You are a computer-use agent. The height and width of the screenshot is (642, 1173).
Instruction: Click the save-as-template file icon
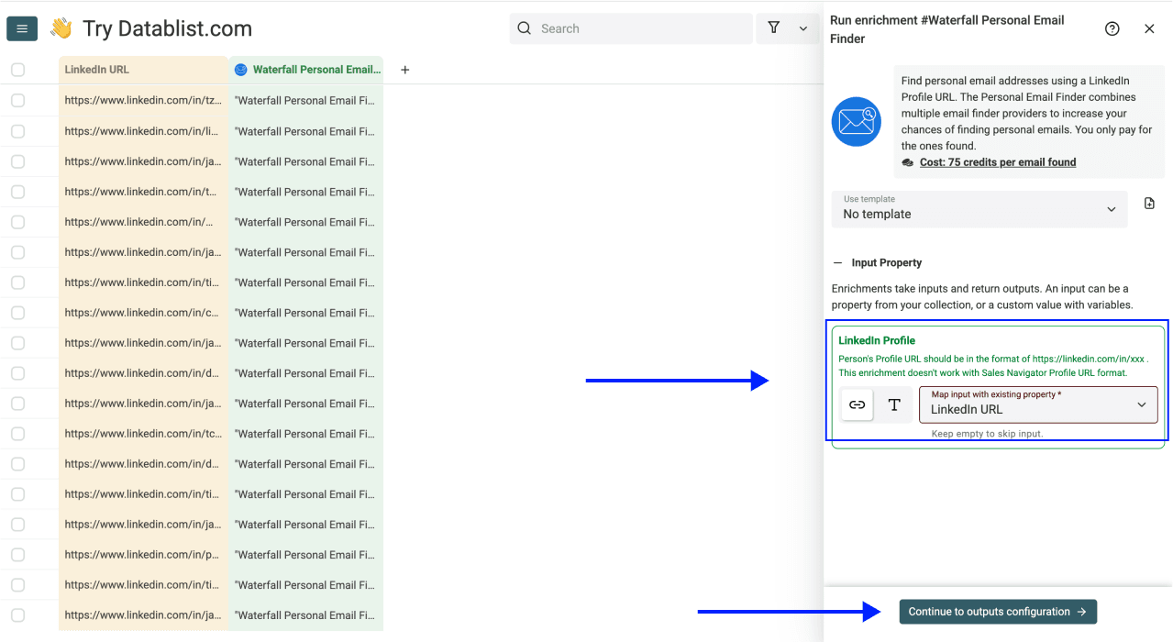(x=1149, y=203)
